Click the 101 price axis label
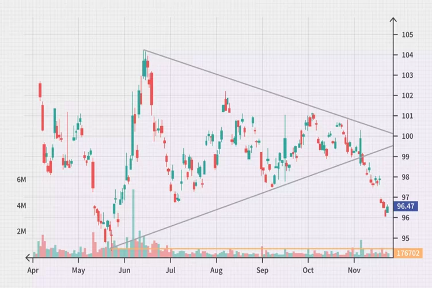The width and height of the screenshot is (432, 288). [407, 116]
